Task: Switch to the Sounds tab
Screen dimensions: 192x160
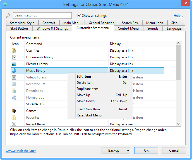Action: coord(153,28)
